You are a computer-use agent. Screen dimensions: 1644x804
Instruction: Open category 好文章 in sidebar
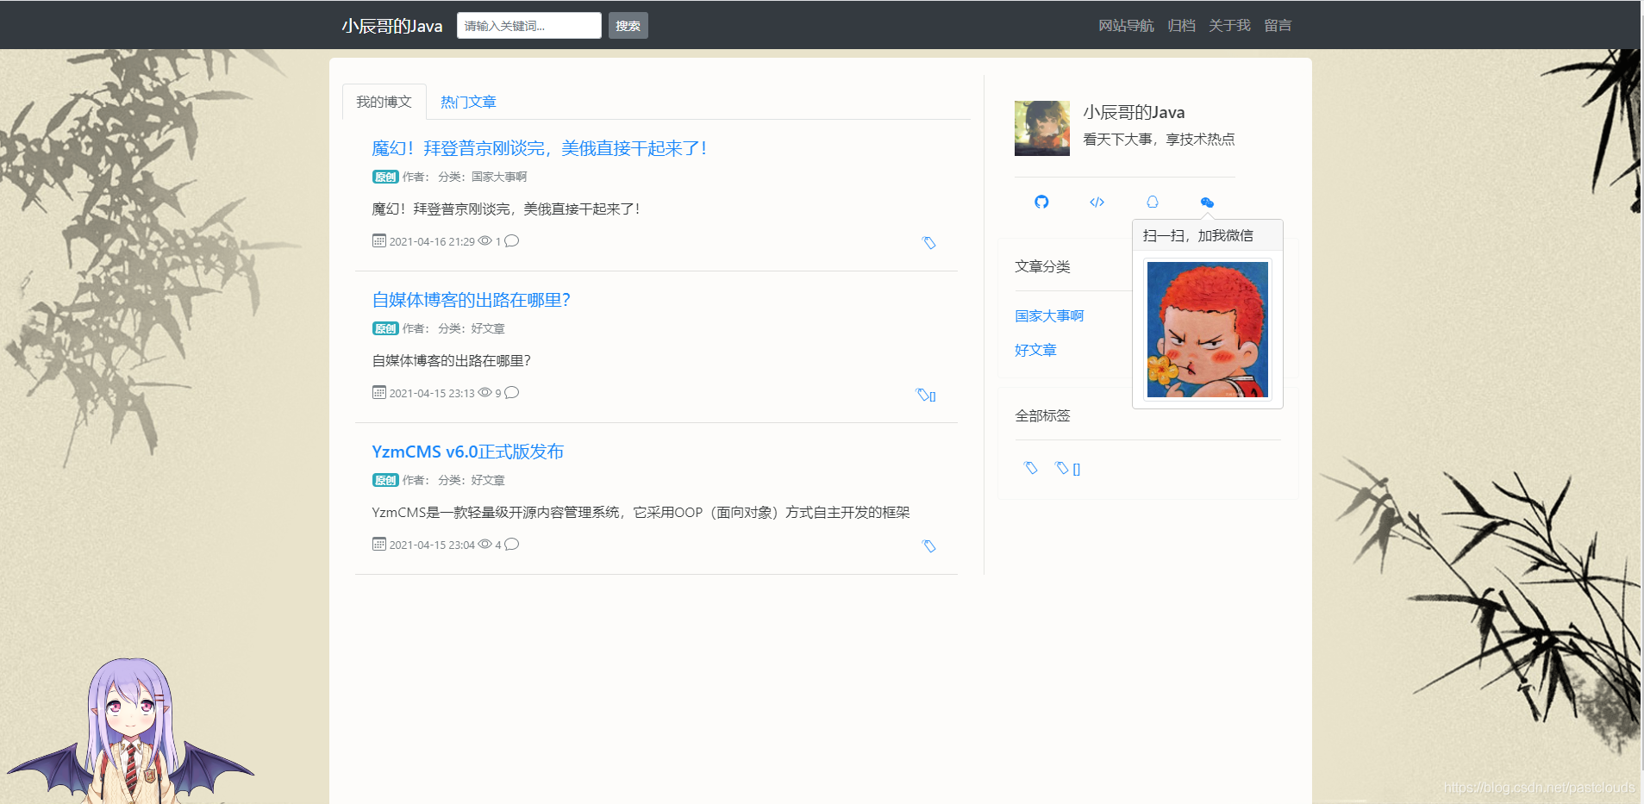coord(1035,350)
